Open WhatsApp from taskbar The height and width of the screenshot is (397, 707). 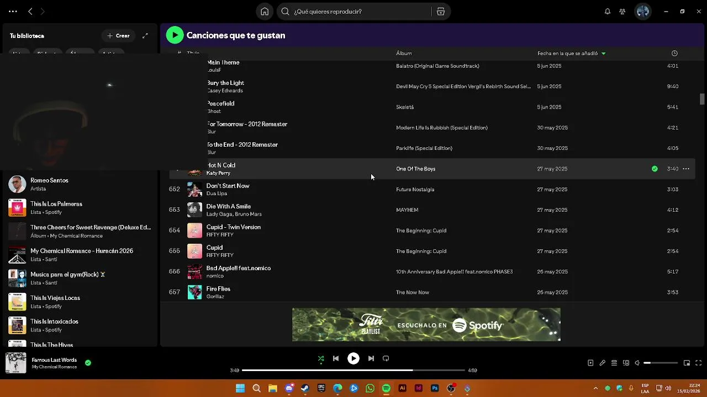click(x=370, y=388)
